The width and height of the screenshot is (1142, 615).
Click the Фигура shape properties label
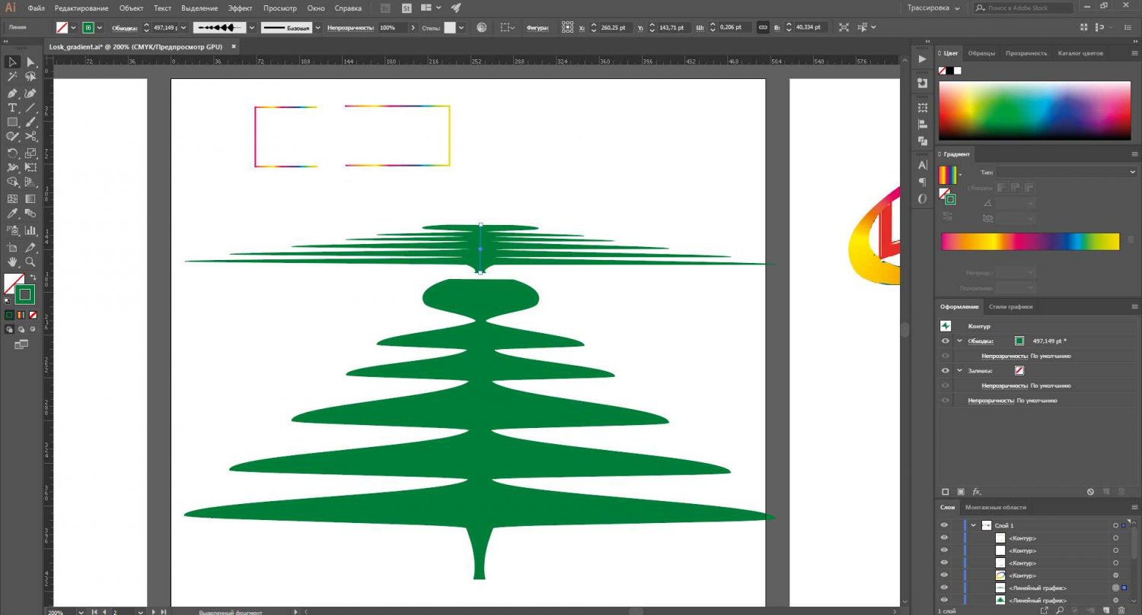(x=538, y=27)
